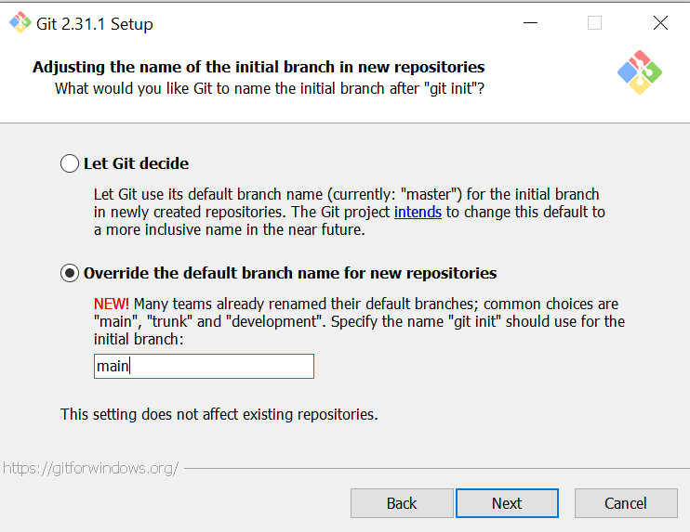This screenshot has height=532, width=690.
Task: Click the Git icon in the title bar
Action: (x=20, y=23)
